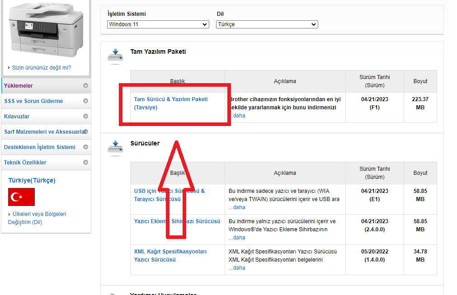Expand ...daha under Yazıcı Ekleme Sihirbazı description
This screenshot has width=457, height=295.
pos(237,238)
